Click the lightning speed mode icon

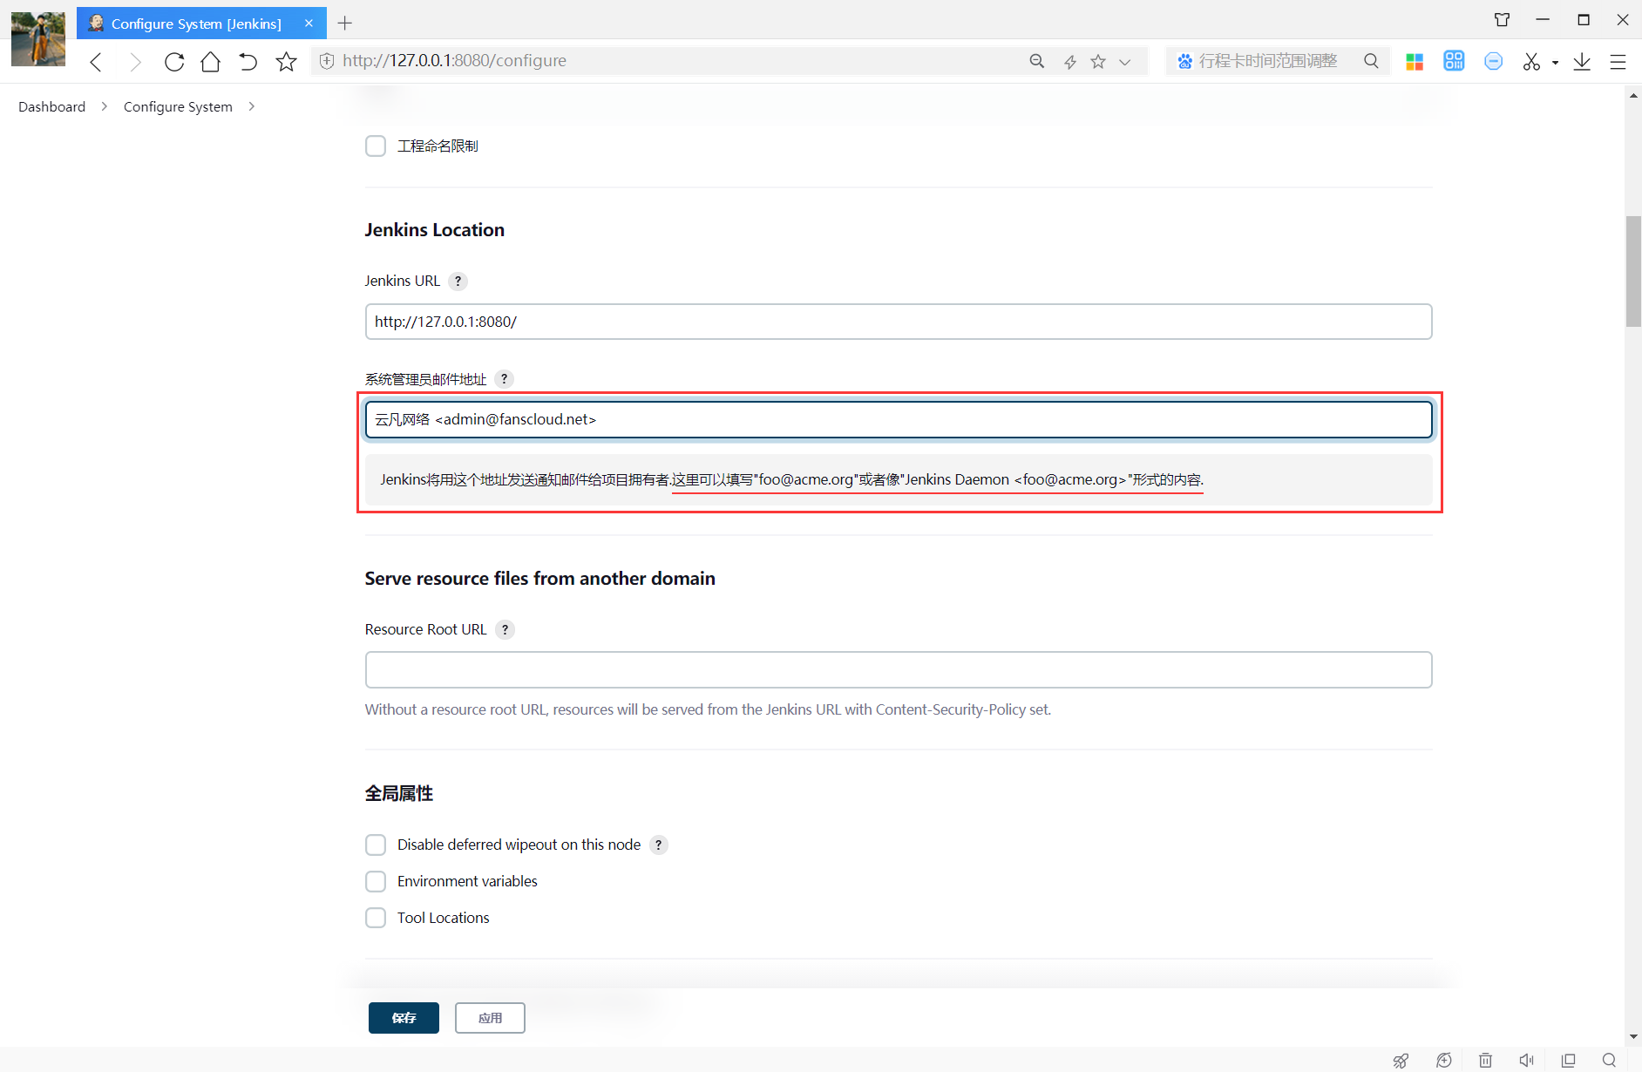click(x=1070, y=61)
